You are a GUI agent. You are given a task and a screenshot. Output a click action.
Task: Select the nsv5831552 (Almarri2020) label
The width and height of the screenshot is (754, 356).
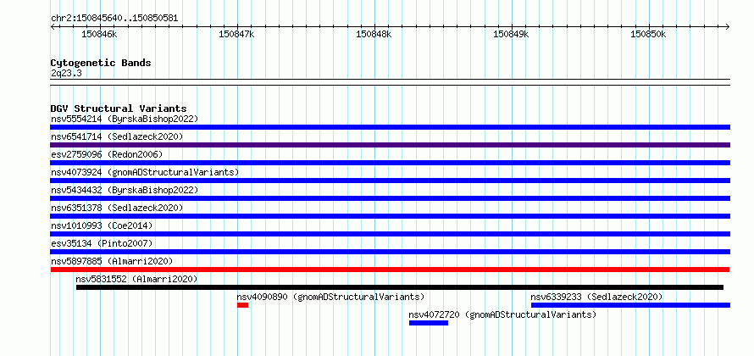point(136,279)
